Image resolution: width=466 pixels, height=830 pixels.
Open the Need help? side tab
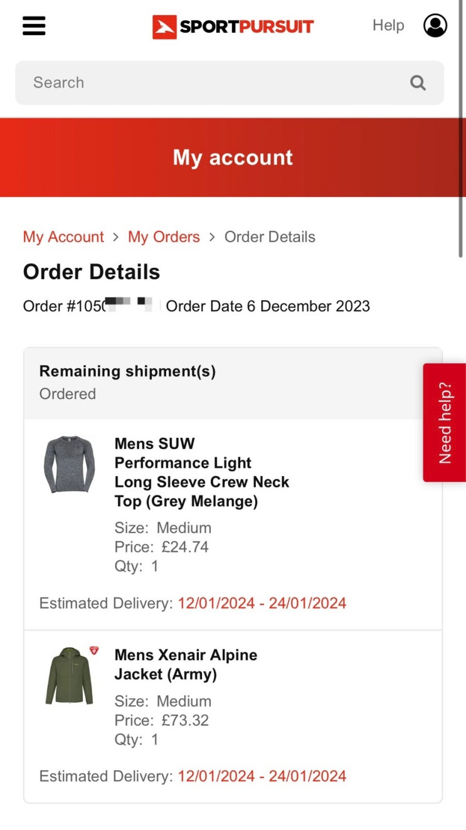pos(445,422)
